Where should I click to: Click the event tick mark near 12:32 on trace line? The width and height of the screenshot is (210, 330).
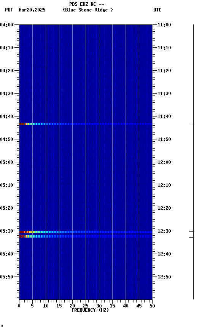192,238
